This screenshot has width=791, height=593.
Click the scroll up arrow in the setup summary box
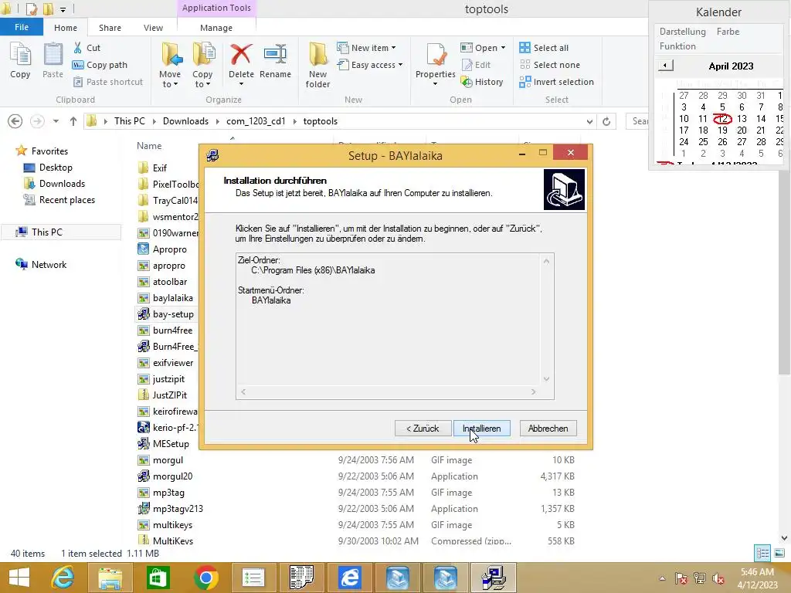546,261
